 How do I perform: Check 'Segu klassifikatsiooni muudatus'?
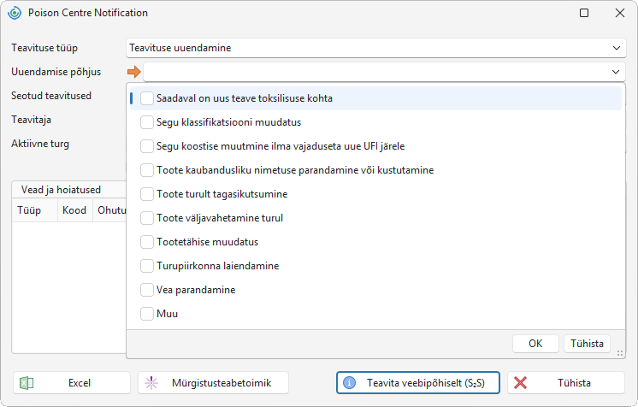(x=147, y=122)
